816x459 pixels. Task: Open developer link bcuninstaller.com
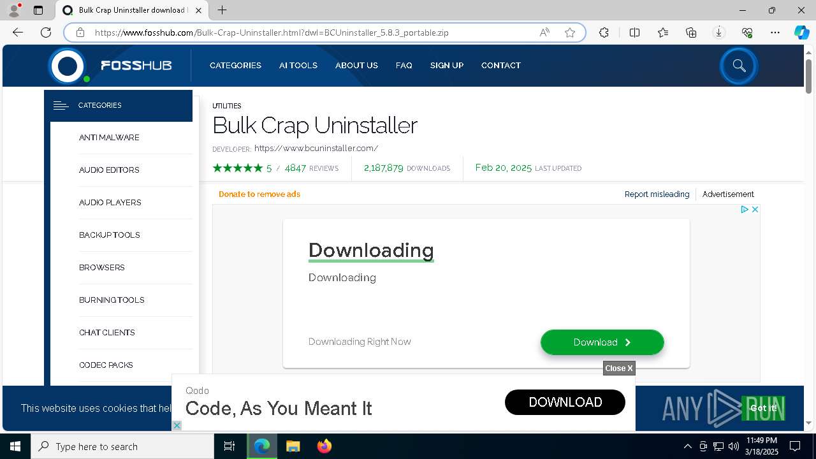[x=316, y=149]
